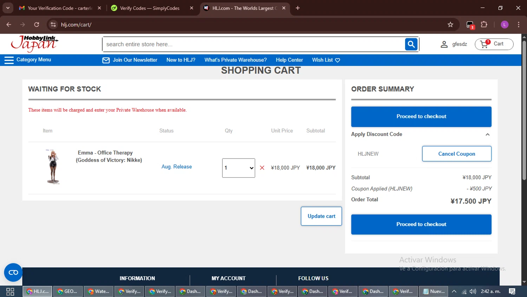Viewport: 527px width, 297px height.
Task: Open New to HLJ? menu link
Action: pyautogui.click(x=181, y=60)
